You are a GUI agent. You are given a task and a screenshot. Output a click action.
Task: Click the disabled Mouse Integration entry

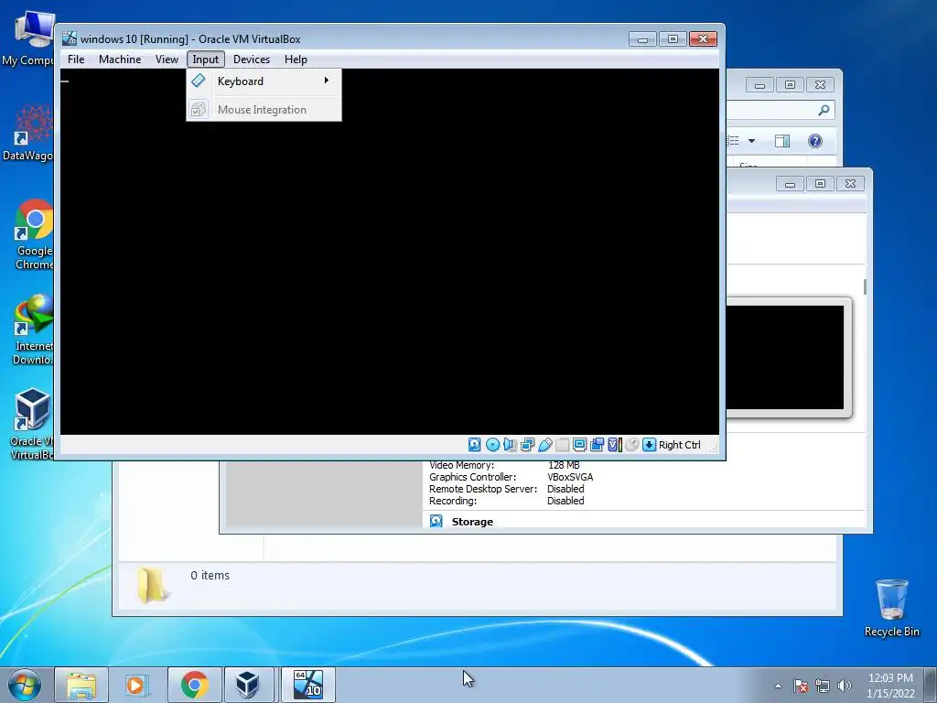click(264, 110)
